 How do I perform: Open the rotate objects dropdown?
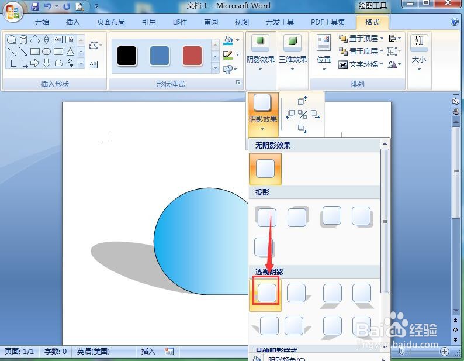pos(394,64)
